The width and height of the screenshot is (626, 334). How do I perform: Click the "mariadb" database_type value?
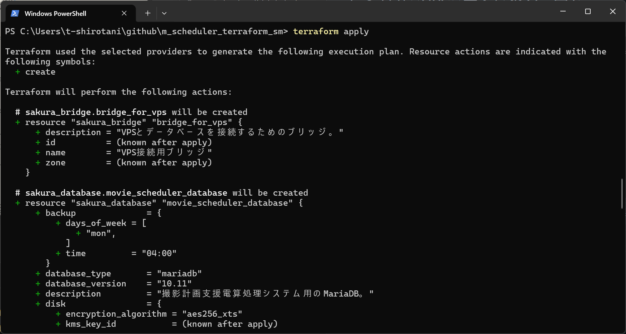(179, 273)
